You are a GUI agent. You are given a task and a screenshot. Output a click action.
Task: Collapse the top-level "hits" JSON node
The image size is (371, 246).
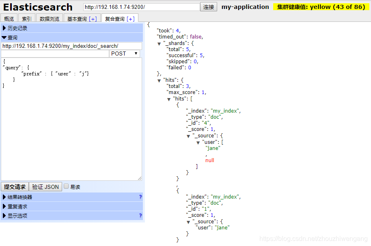159,81
